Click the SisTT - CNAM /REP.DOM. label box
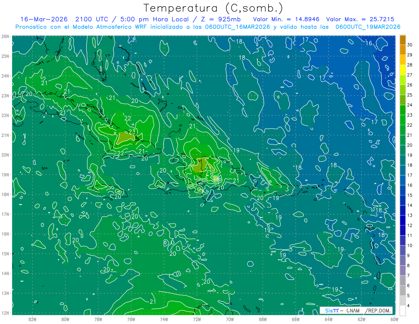 356,310
